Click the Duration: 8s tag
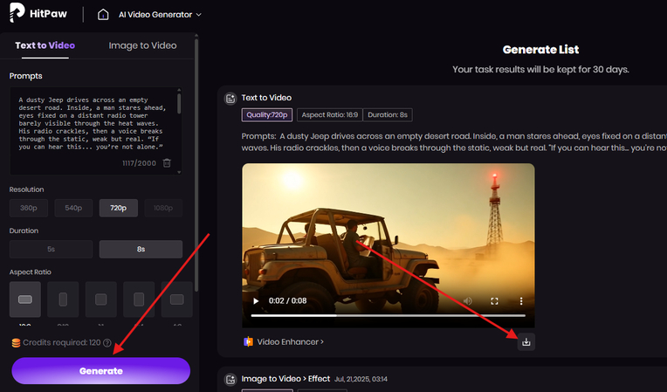This screenshot has width=667, height=392. (x=388, y=114)
